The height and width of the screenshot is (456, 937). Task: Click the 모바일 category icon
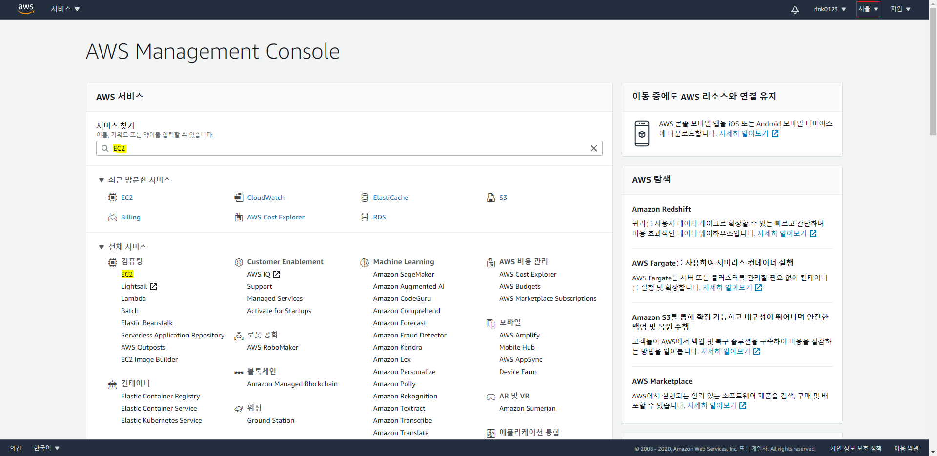click(491, 323)
